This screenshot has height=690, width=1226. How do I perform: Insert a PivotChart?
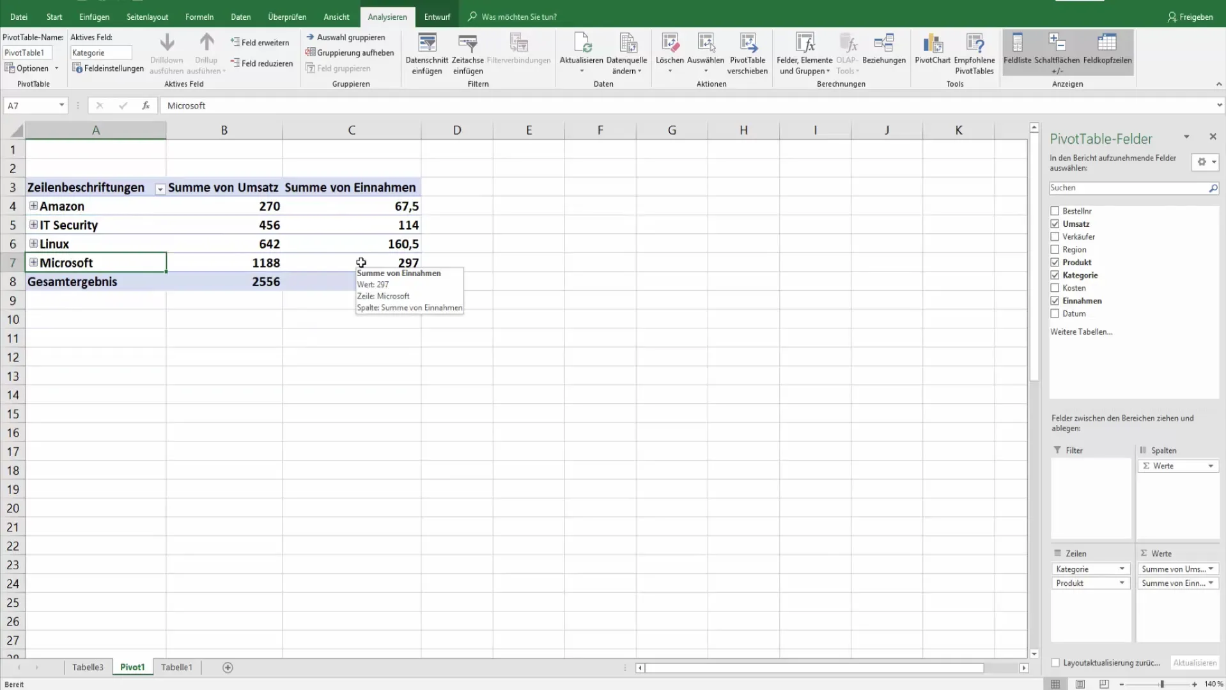pos(933,49)
